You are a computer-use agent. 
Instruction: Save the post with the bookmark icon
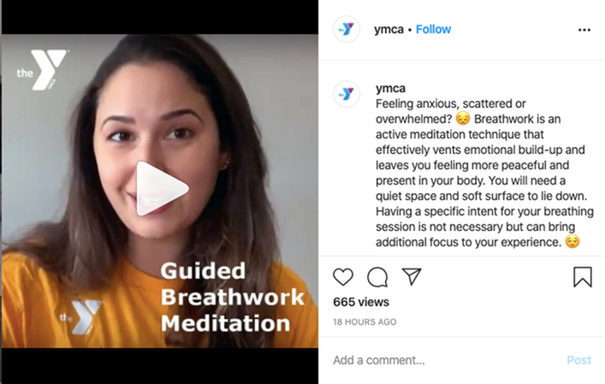click(583, 277)
